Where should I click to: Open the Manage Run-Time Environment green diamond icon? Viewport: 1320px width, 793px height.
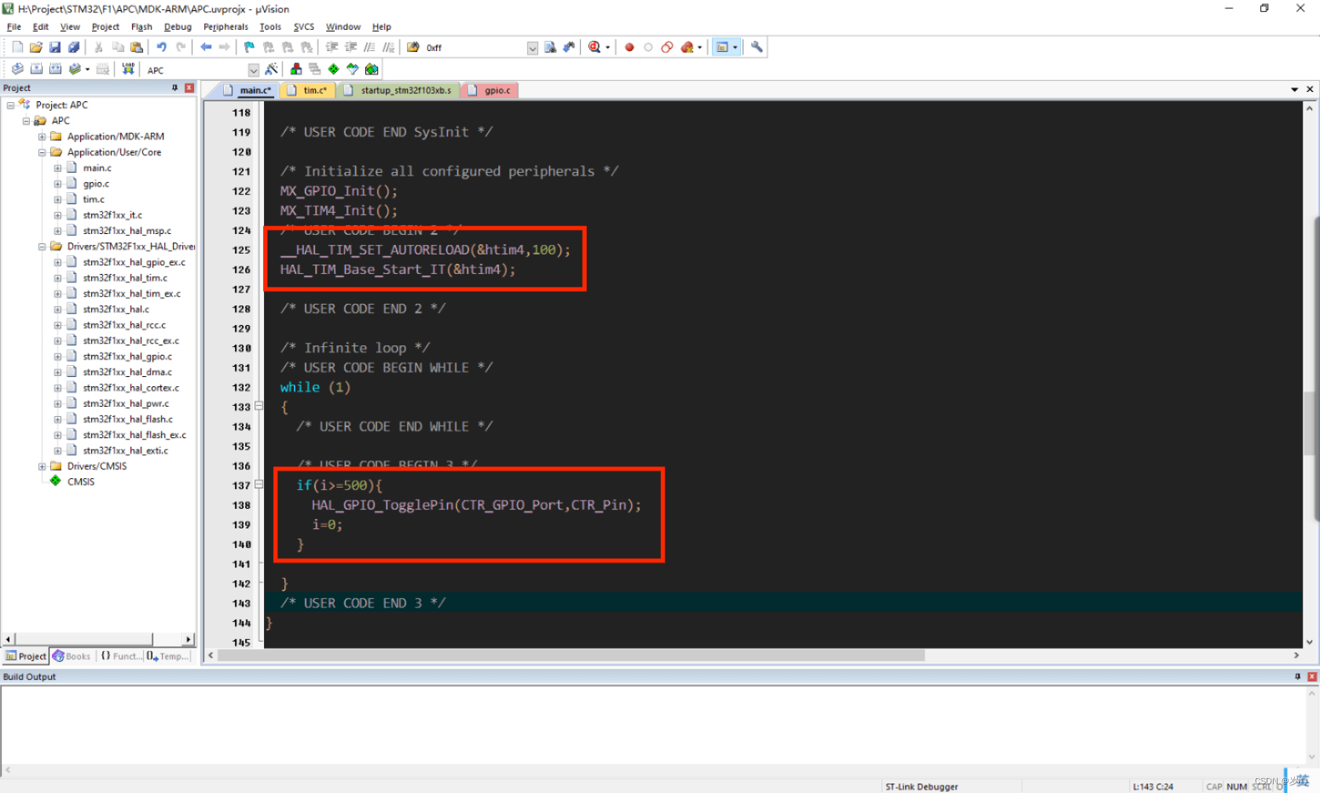[334, 69]
